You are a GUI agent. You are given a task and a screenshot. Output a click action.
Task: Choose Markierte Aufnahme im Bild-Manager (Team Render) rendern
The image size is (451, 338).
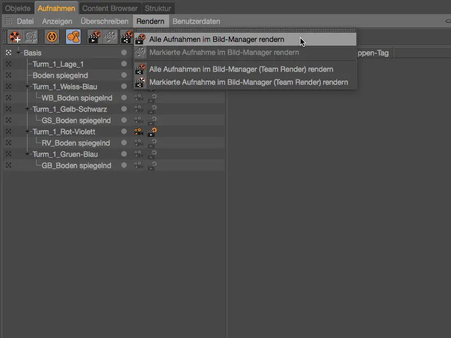click(245, 82)
